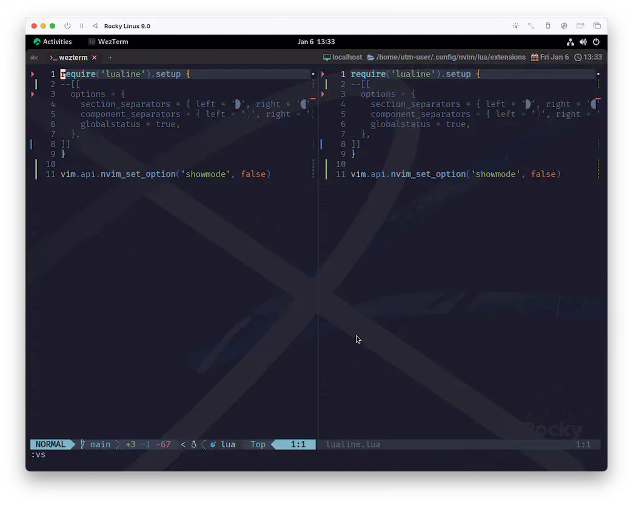Screen dimensions: 633x505
Task: Click the folder icon before the path
Action: click(x=370, y=58)
